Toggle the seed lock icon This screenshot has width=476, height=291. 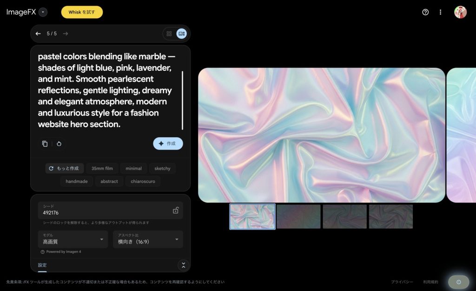click(x=176, y=210)
